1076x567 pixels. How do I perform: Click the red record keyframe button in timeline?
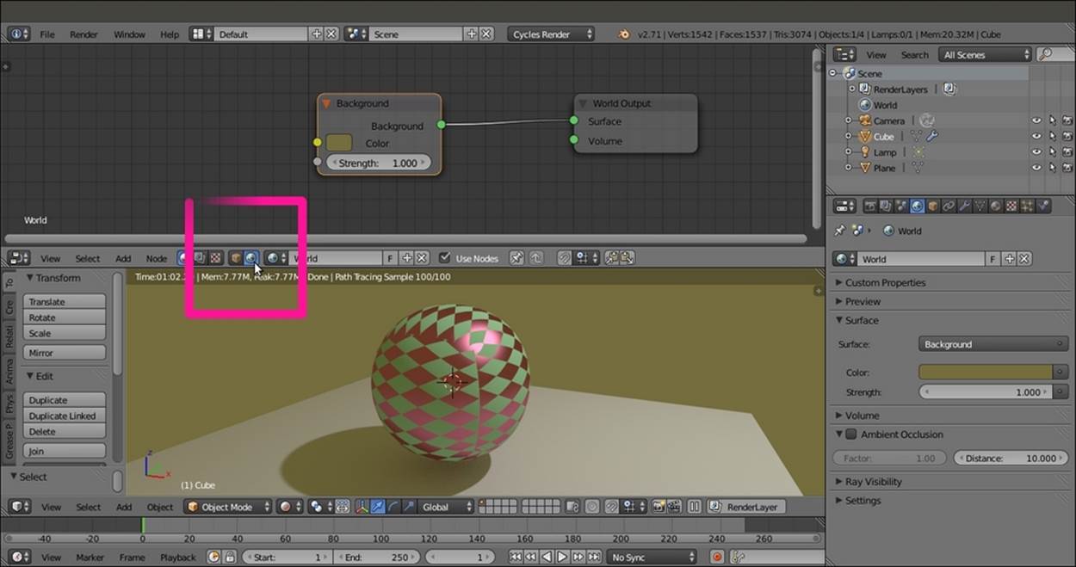point(717,558)
